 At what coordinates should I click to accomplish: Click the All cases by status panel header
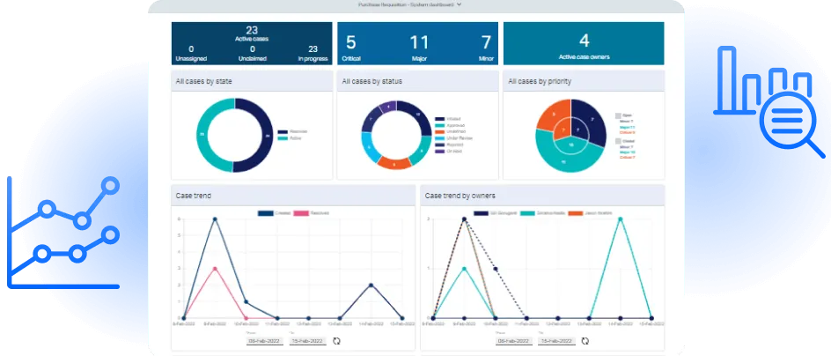417,81
